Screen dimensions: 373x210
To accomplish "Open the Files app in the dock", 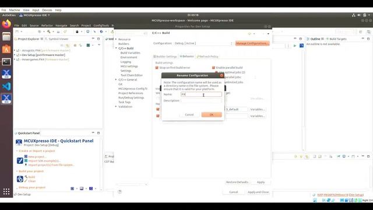I will [x=6, y=37].
